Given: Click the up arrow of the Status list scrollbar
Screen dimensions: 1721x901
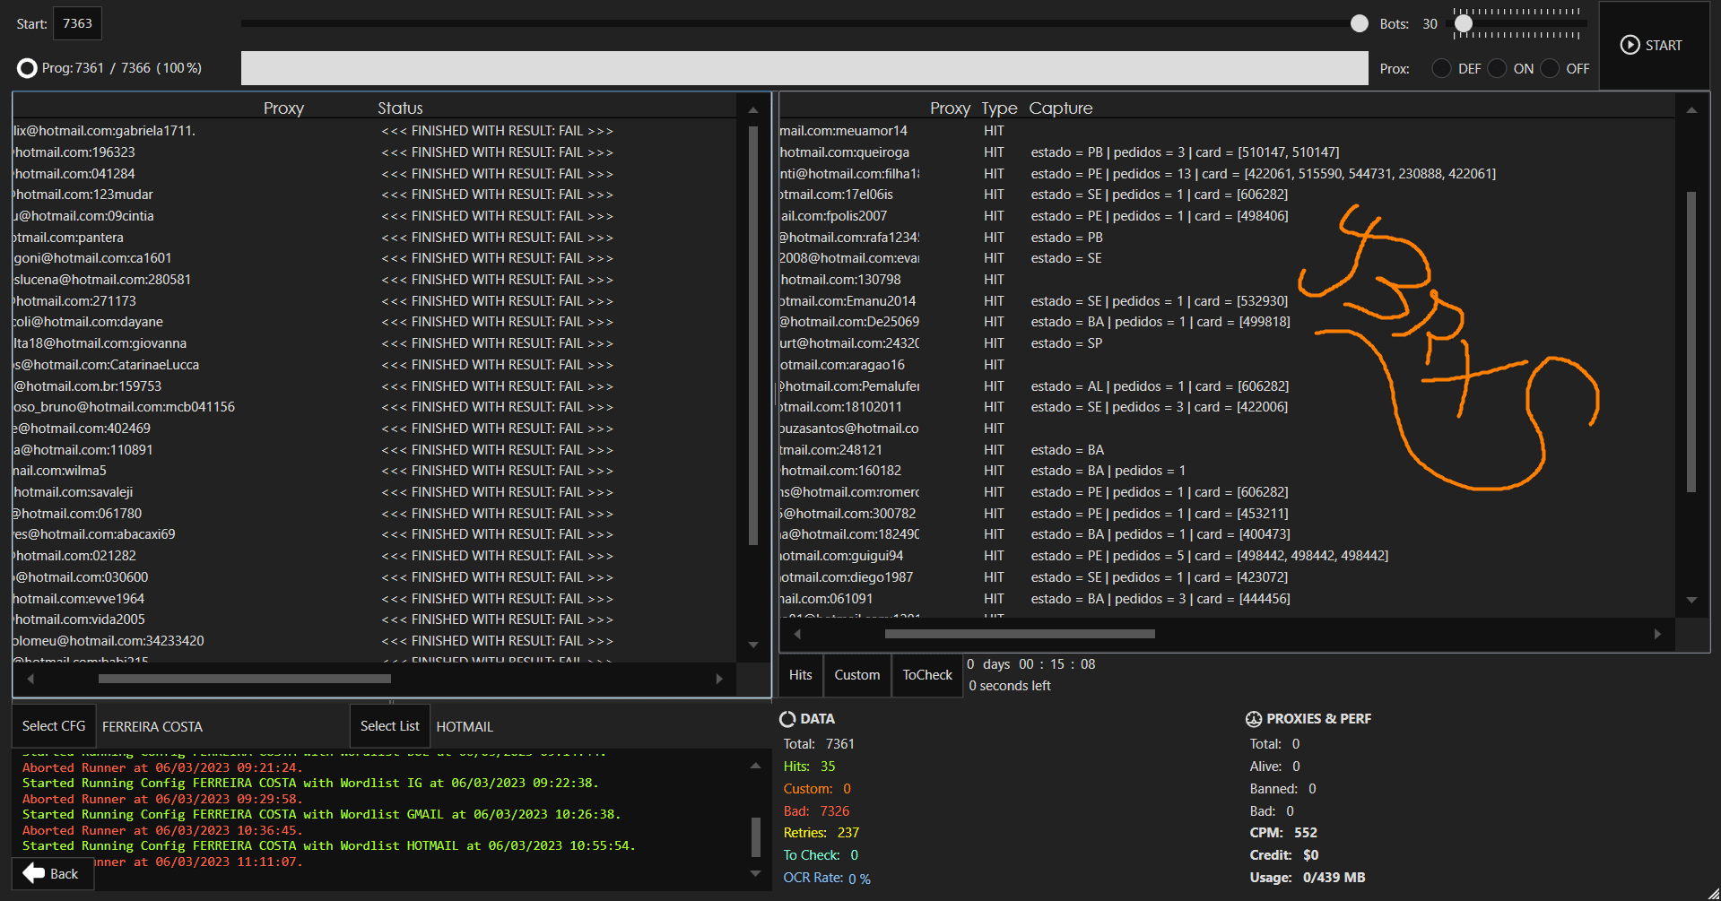Looking at the screenshot, I should point(753,110).
